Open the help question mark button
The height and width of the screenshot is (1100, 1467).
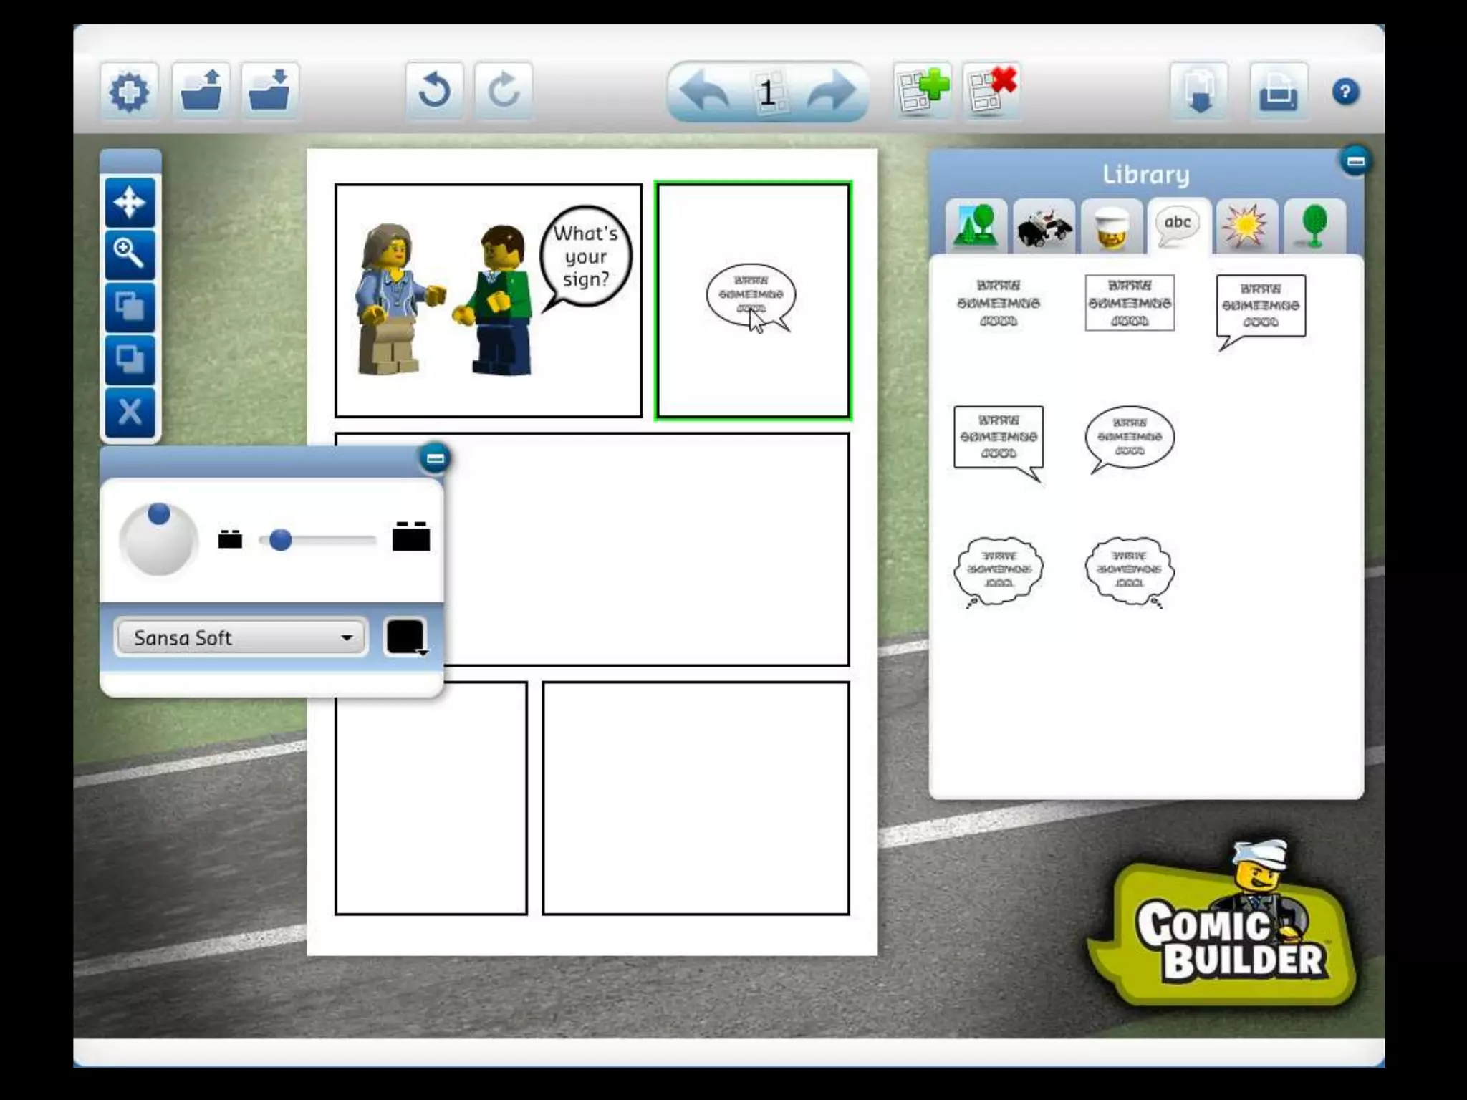1345,92
